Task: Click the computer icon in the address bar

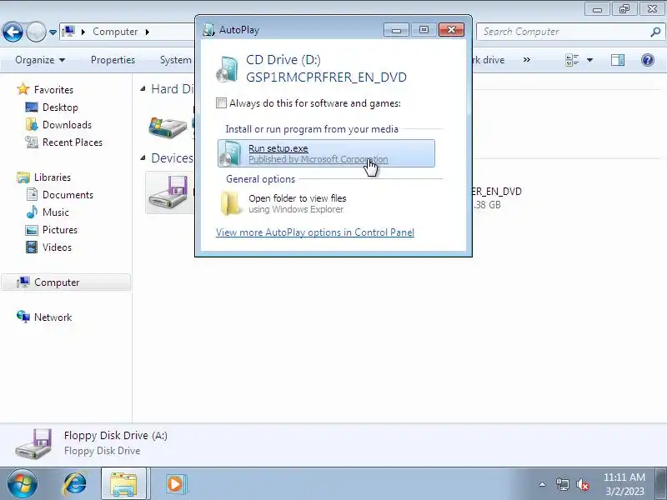Action: pos(68,32)
